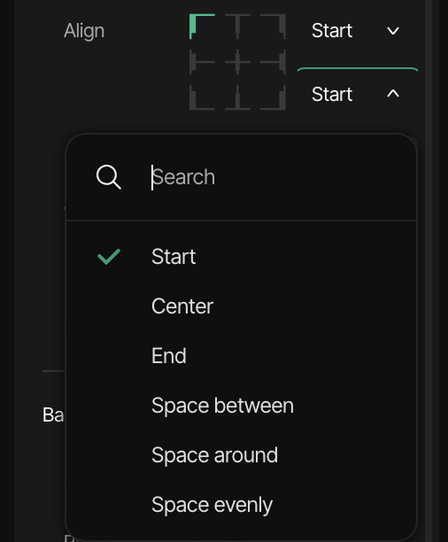Click the upward chevron arrow
This screenshot has width=448, height=542.
pos(393,94)
